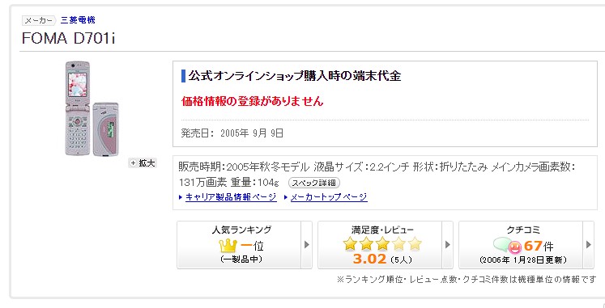Screen dimensions: 605x308
Task: Open the スペック詳細 button
Action: tap(314, 183)
